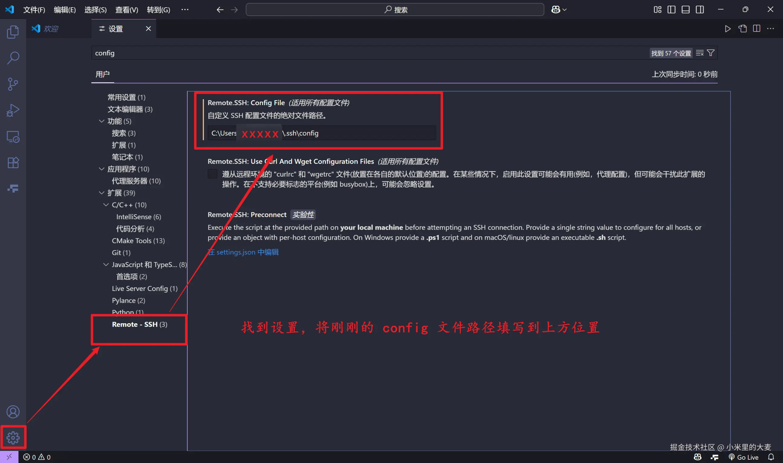
Task: Select 常用设置 (1) in settings tree
Action: pyautogui.click(x=127, y=97)
